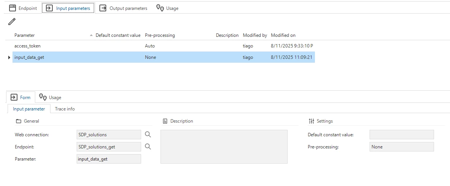Image resolution: width=450 pixels, height=186 pixels.
Task: Open the Trace info tab
Action: tap(65, 109)
